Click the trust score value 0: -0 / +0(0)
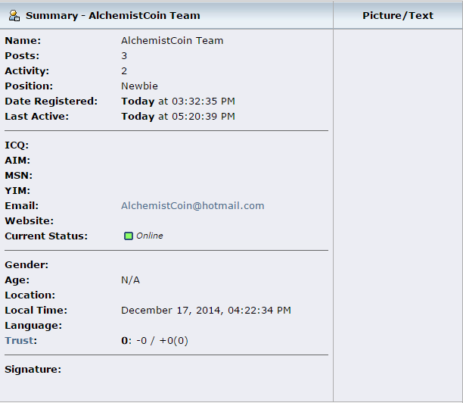 (x=154, y=341)
